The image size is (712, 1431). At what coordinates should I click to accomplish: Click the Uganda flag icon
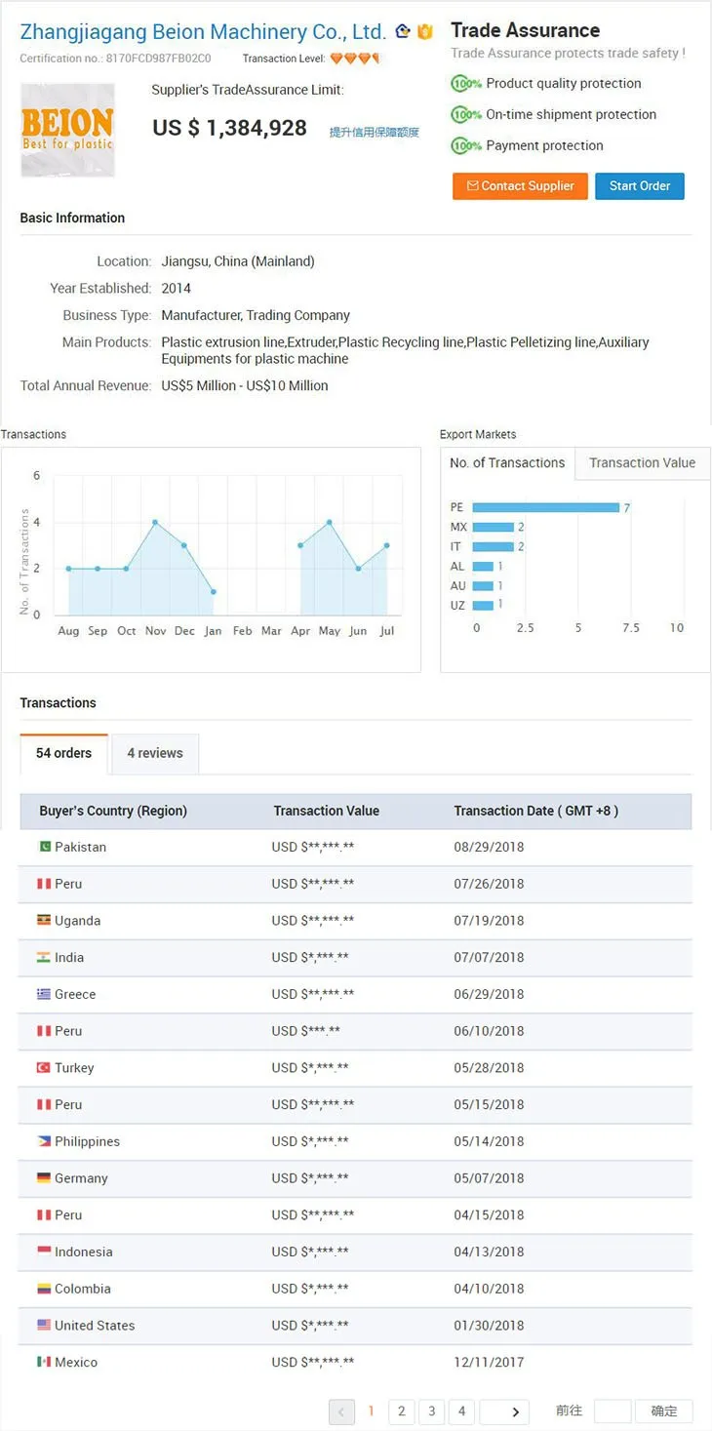pos(44,920)
